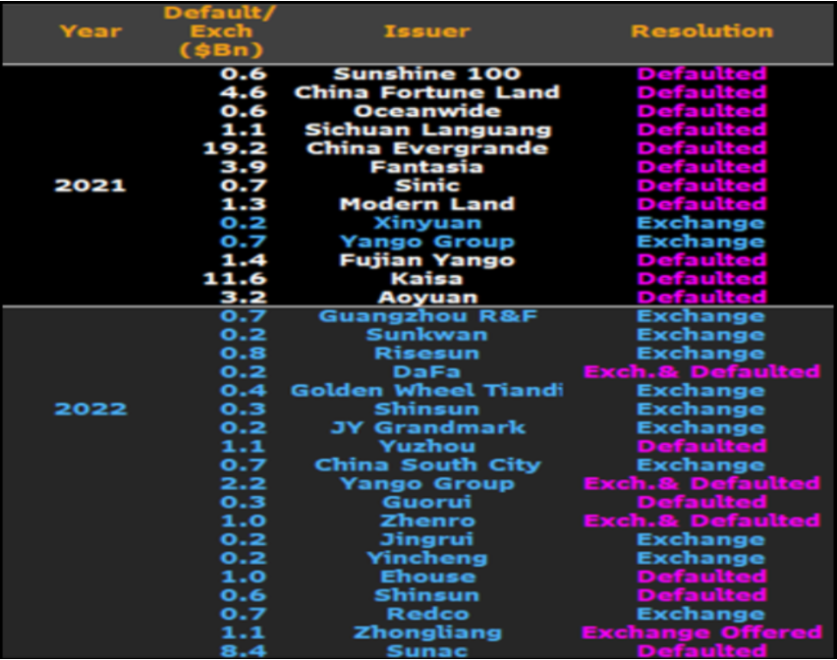Select issuer 'Sinic'

426,186
